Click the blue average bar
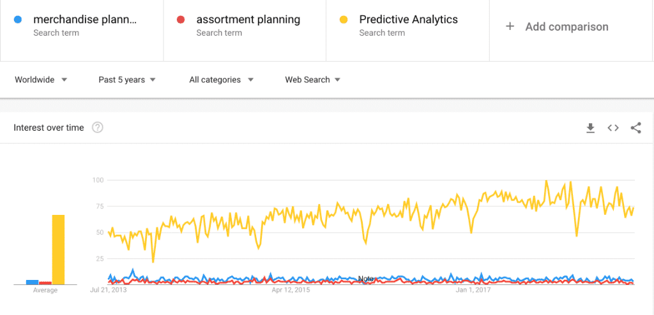 [x=32, y=282]
